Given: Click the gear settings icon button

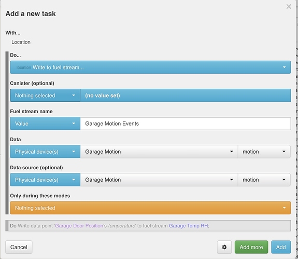Looking at the screenshot, I should click(x=224, y=247).
